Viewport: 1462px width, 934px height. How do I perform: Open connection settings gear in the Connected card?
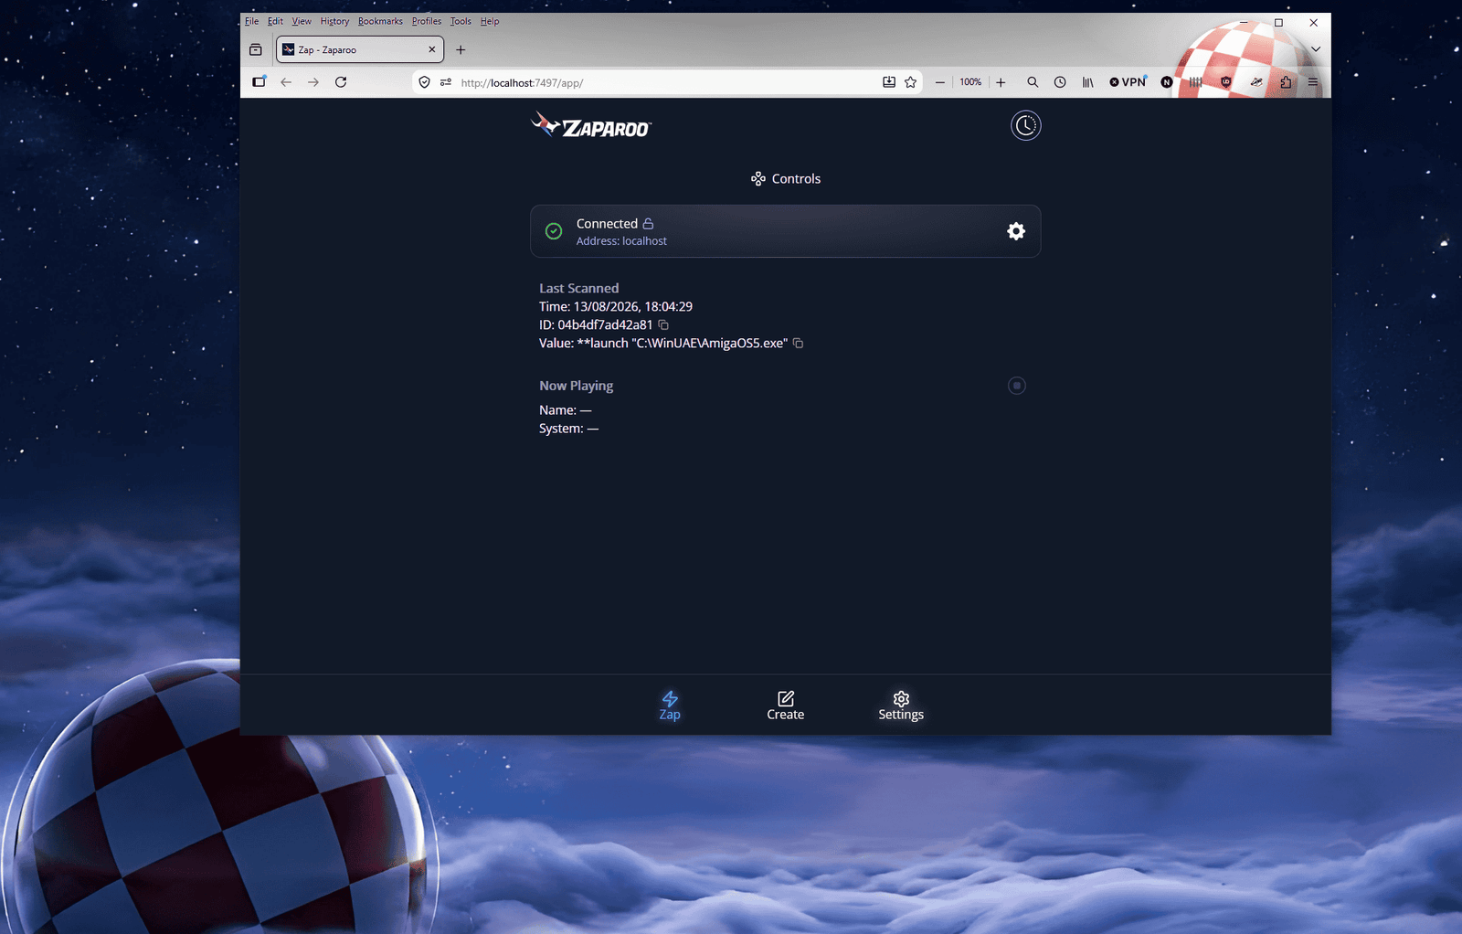(x=1016, y=231)
